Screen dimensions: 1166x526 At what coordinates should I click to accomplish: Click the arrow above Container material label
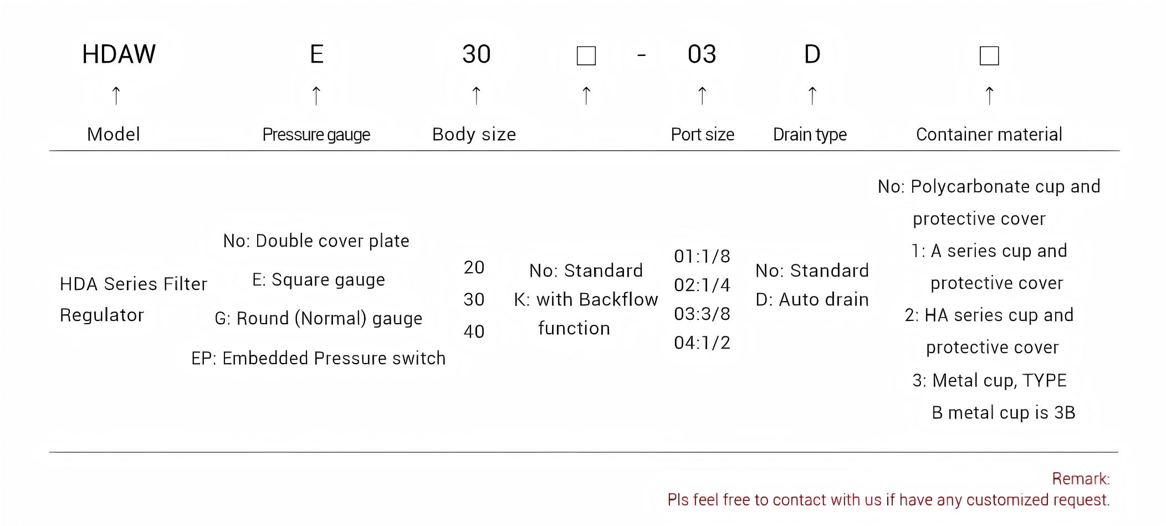(989, 96)
